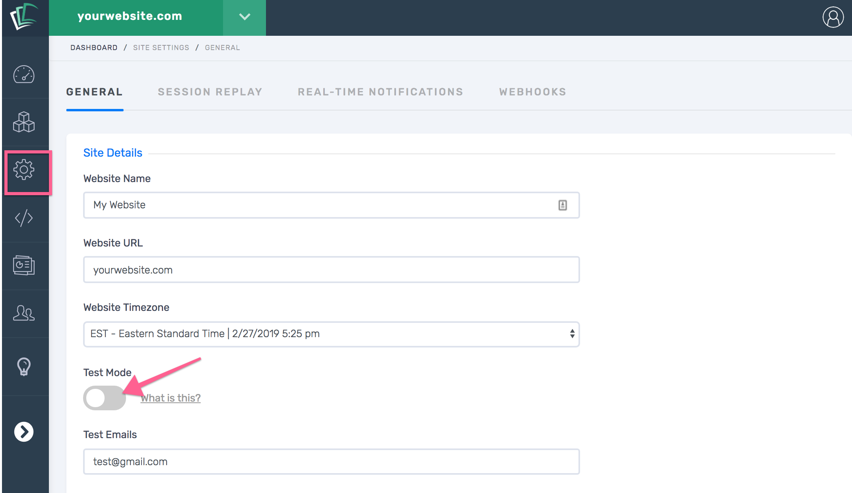This screenshot has height=493, width=852.
Task: Switch to the General tab
Action: pyautogui.click(x=95, y=92)
